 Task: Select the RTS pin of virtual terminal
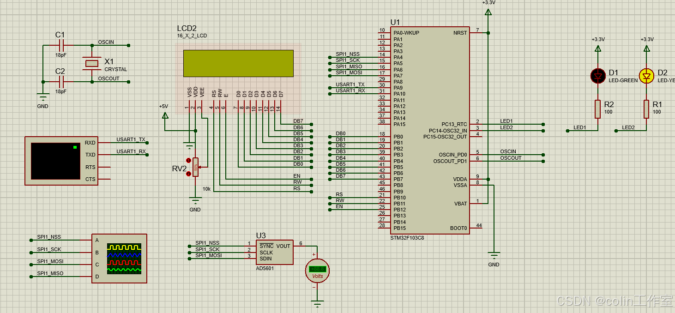(x=90, y=167)
